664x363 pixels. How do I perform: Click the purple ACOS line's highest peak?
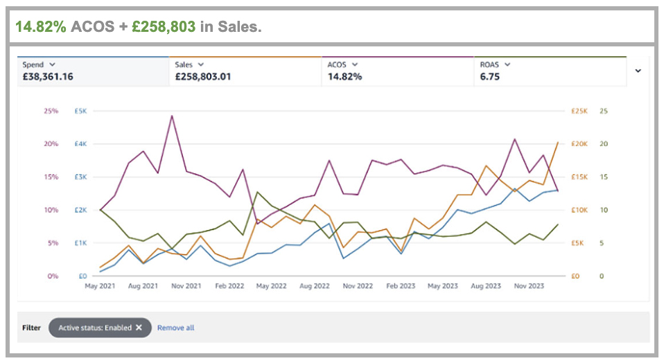pyautogui.click(x=171, y=116)
